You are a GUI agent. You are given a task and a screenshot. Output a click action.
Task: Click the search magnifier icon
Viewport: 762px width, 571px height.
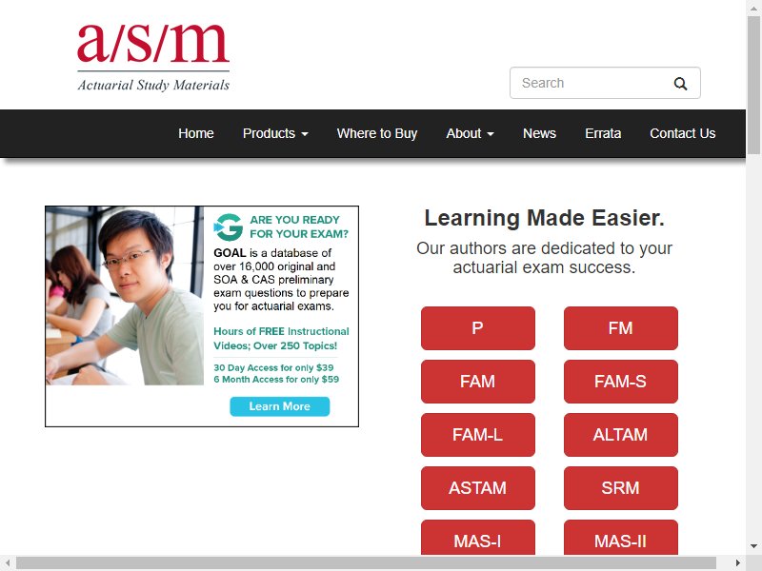coord(680,84)
